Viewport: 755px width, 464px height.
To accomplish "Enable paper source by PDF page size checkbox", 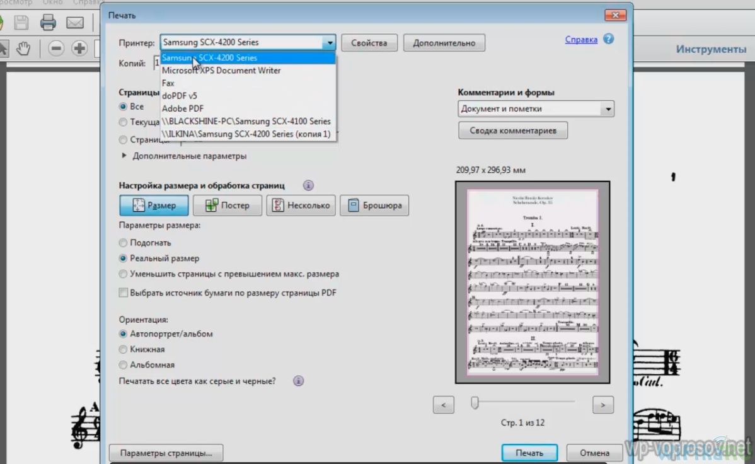I will [x=124, y=293].
